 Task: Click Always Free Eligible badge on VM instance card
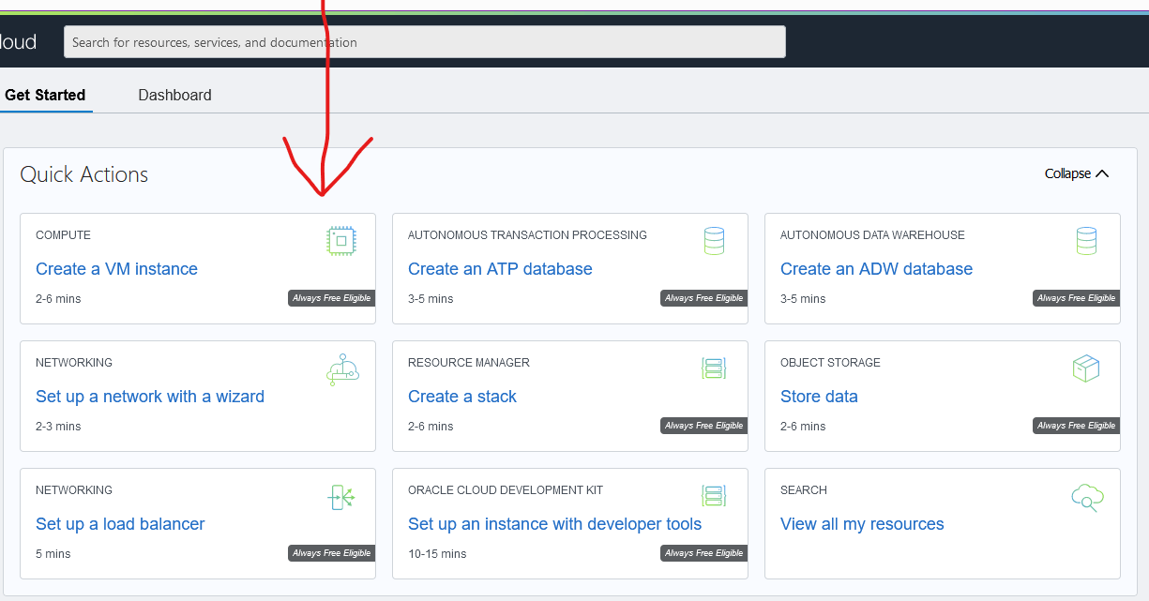tap(331, 298)
